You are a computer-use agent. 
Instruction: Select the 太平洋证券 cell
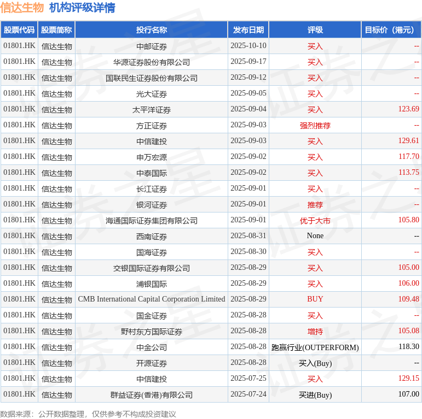[x=152, y=110]
